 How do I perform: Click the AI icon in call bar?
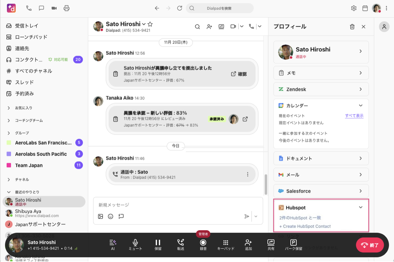pyautogui.click(x=113, y=244)
